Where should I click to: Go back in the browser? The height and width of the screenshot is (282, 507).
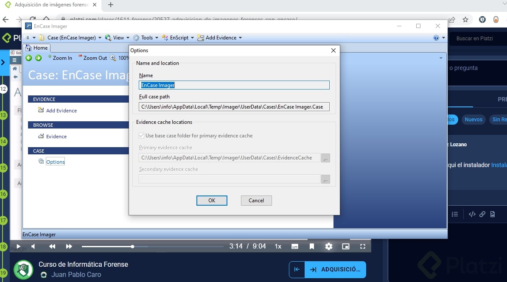click(6, 20)
